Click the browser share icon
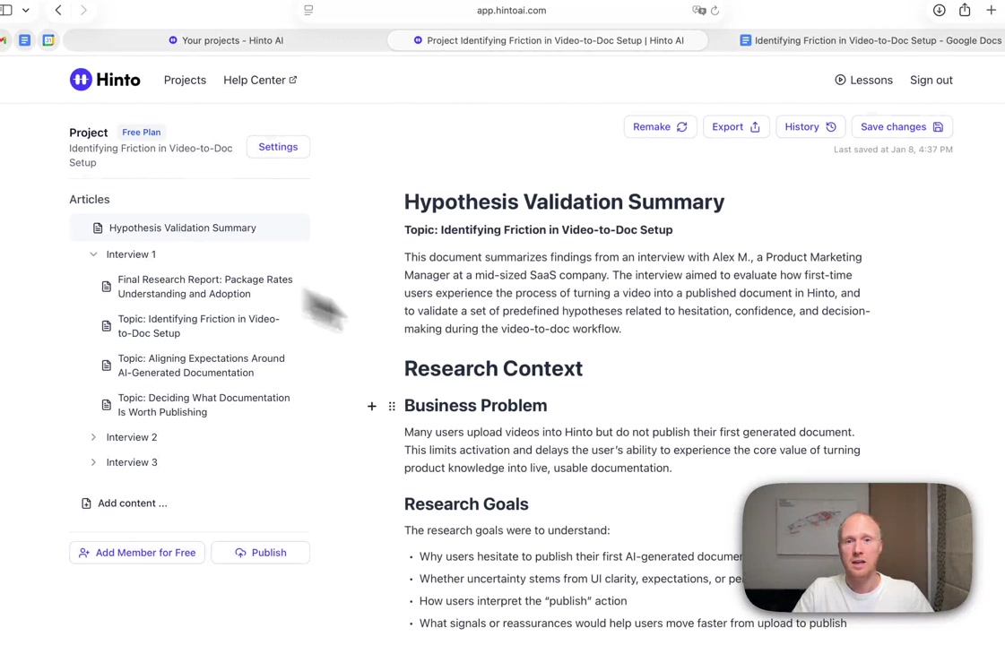Image resolution: width=1005 pixels, height=645 pixels. click(965, 11)
